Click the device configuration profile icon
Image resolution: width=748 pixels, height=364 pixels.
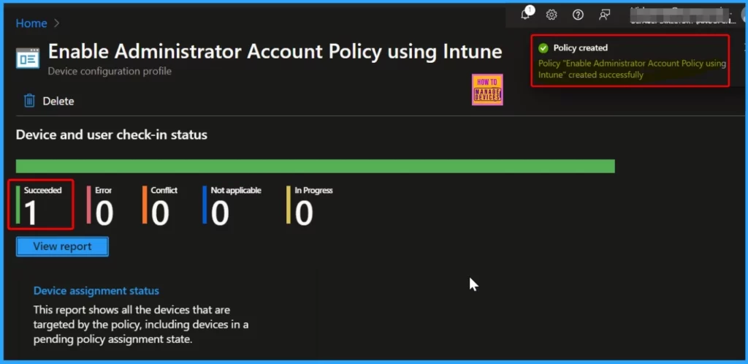[28, 58]
